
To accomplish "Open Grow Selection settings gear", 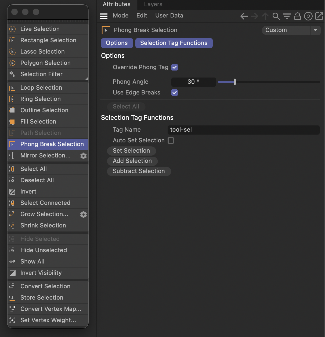I will (x=84, y=215).
